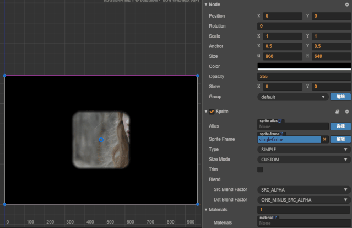352x228 pixels.
Task: Open the Size Mode dropdown showing CUSTOM
Action: tap(304, 160)
